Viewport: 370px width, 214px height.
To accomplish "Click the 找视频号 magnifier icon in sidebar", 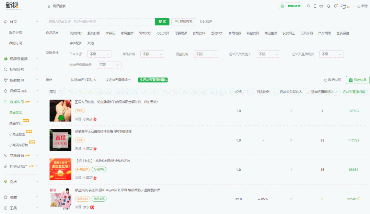I will [5, 69].
